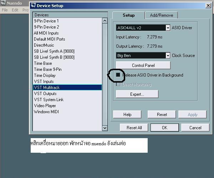Click the Cancel button
The image size is (214, 178).
[x=195, y=127]
